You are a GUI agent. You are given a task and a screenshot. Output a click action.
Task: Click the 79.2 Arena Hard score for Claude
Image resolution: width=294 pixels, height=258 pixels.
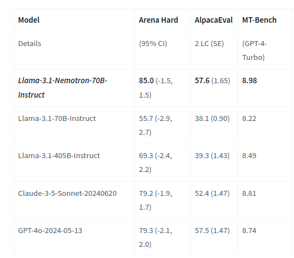coord(146,193)
